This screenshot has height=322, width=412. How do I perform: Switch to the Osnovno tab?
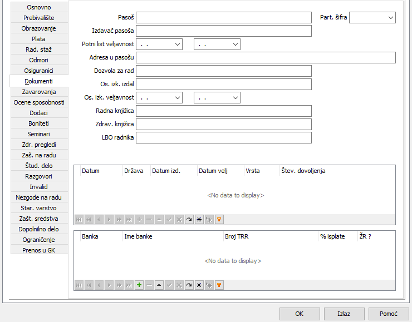click(39, 7)
